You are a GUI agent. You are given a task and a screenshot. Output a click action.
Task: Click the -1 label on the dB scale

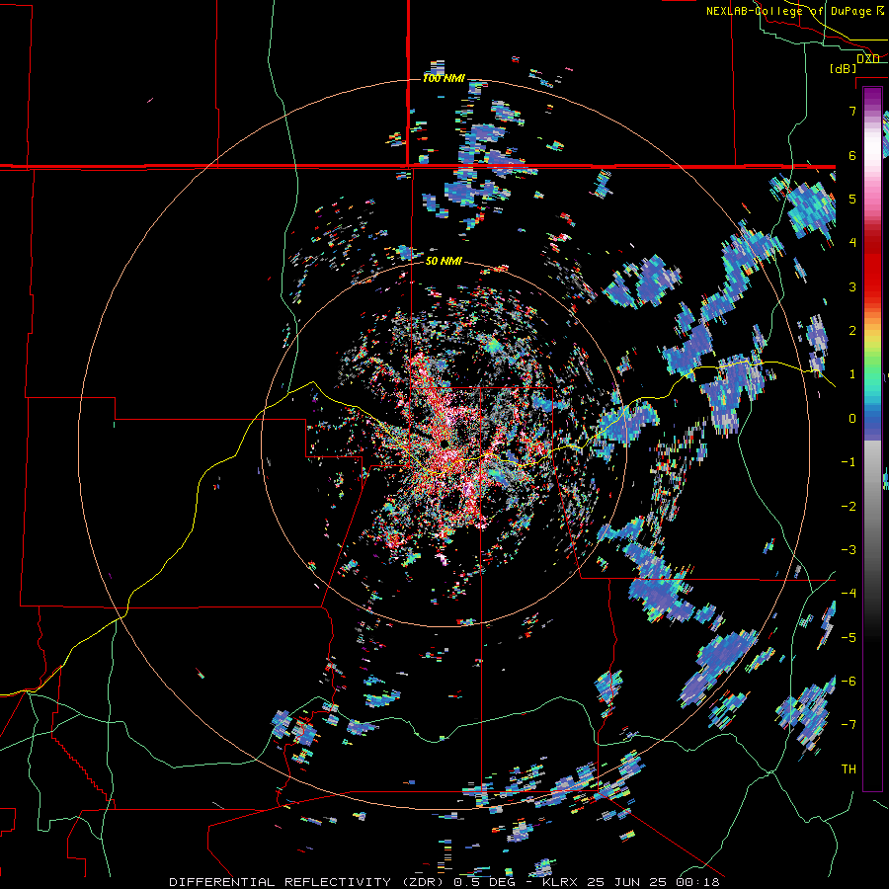point(849,462)
